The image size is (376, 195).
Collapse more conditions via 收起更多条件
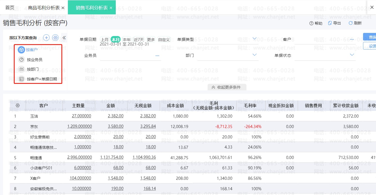(226, 87)
